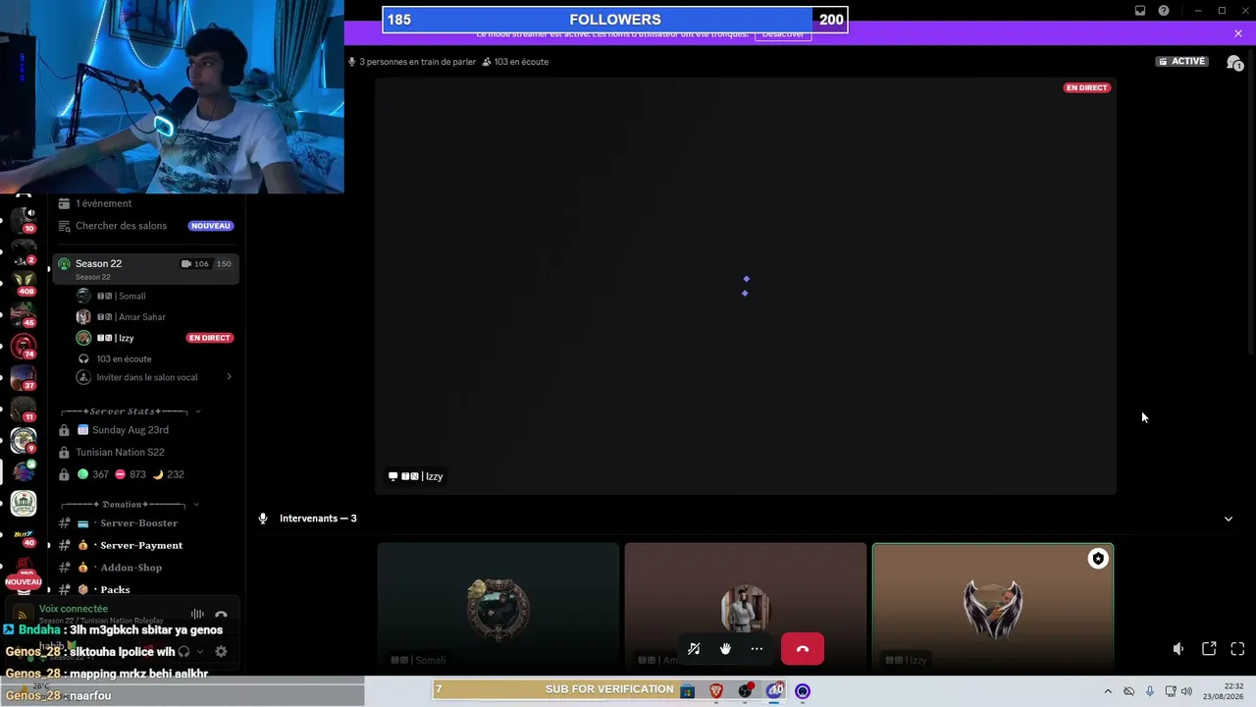Open the 1 événement entry

[103, 203]
